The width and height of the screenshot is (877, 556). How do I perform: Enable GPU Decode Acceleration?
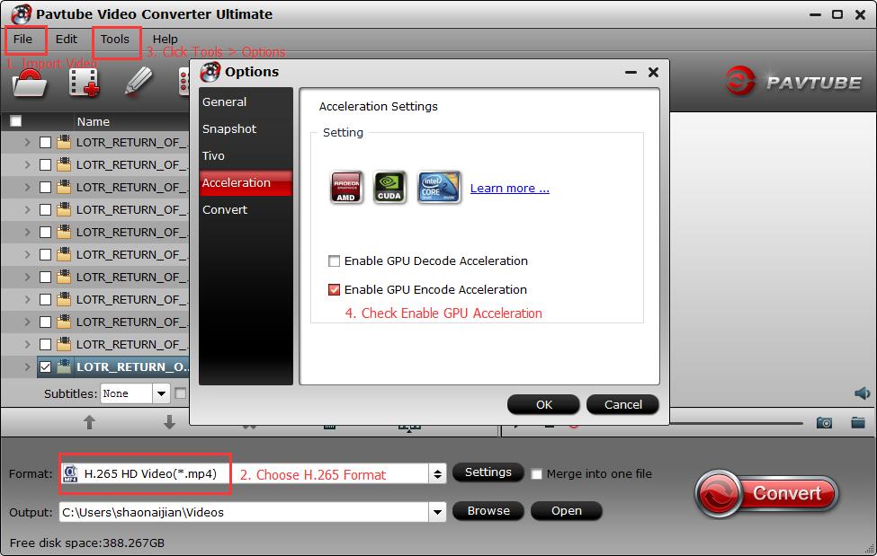point(334,261)
